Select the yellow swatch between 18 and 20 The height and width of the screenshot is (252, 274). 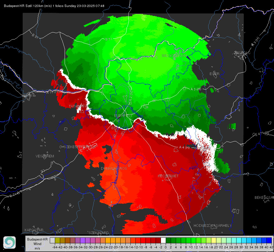click(x=214, y=240)
